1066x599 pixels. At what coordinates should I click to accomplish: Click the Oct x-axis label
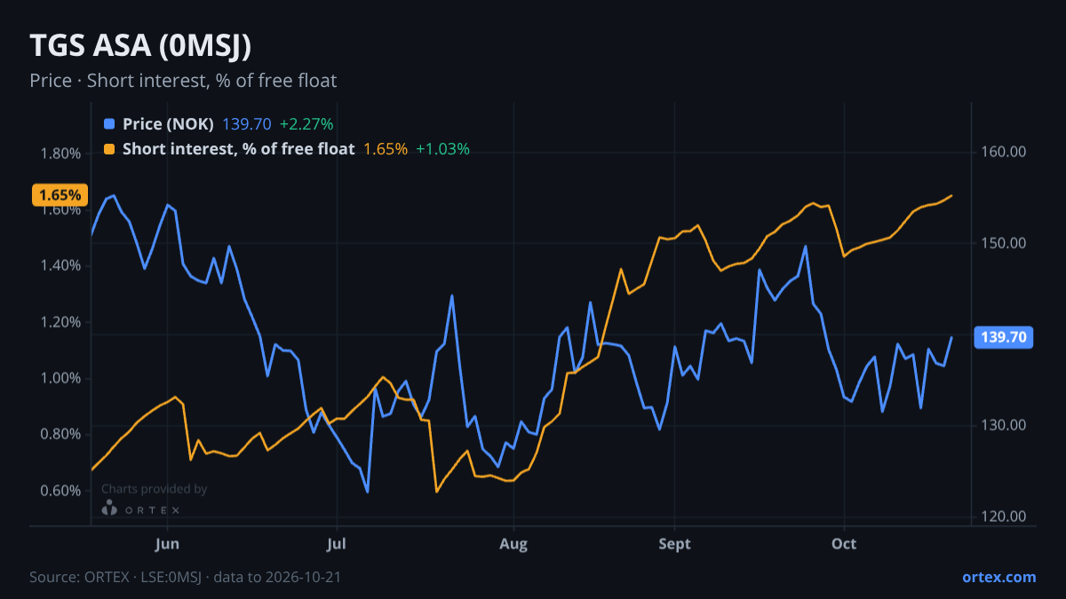coord(844,543)
